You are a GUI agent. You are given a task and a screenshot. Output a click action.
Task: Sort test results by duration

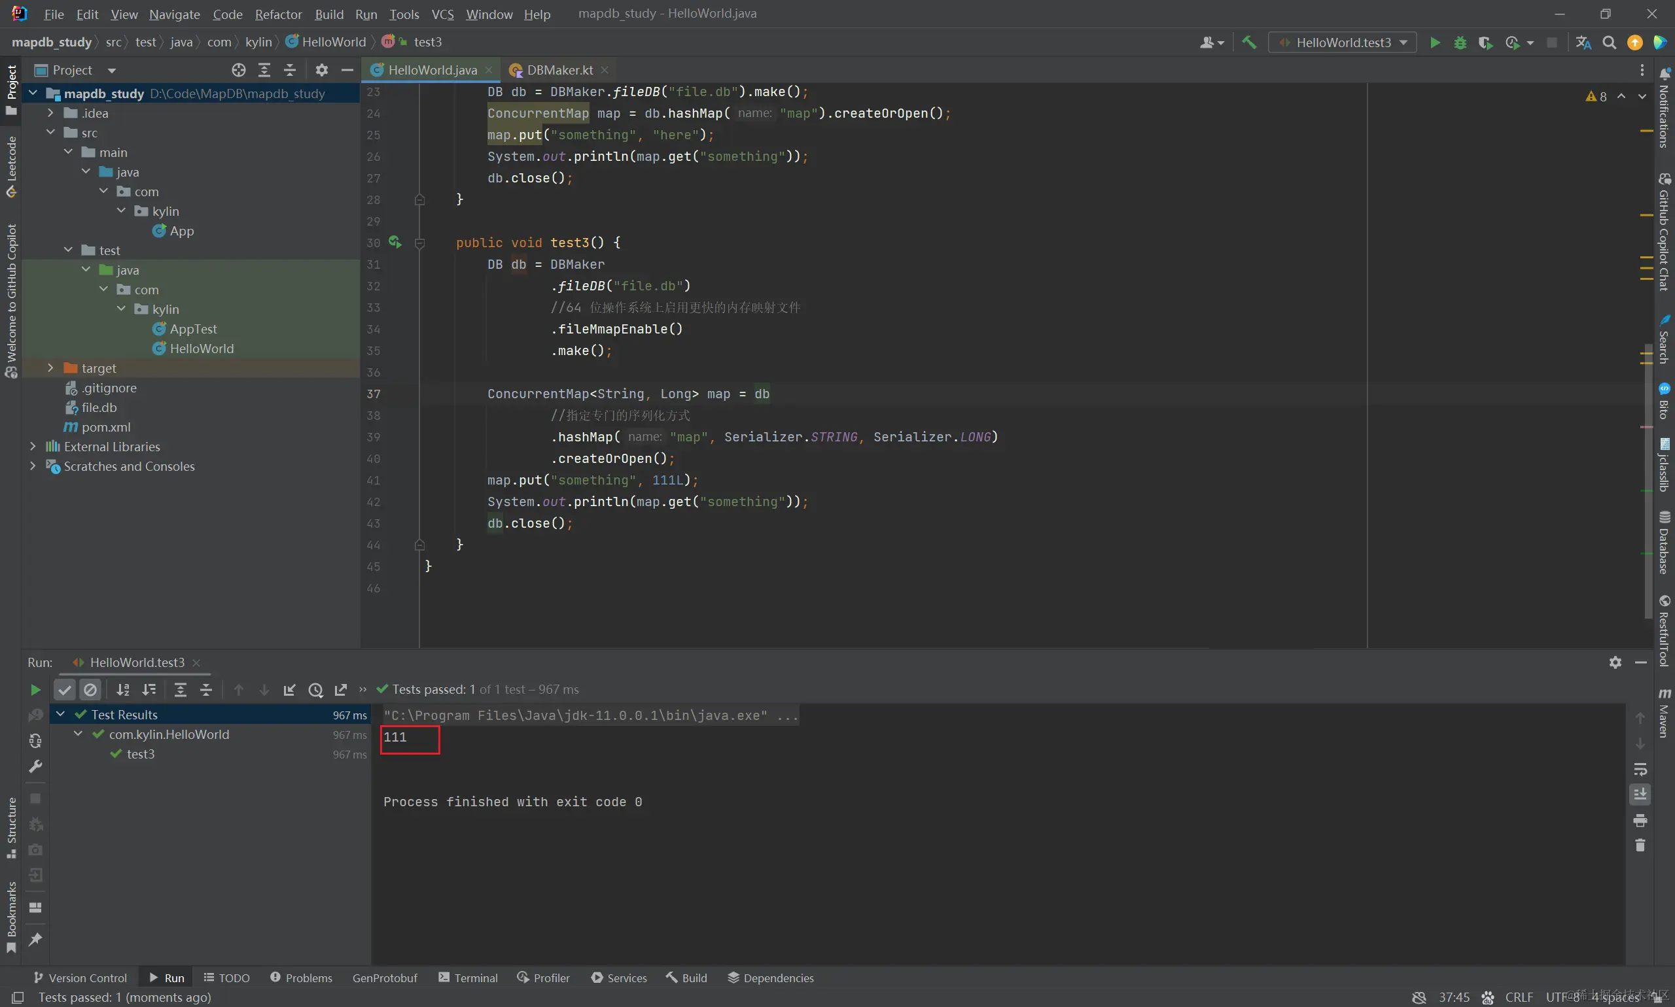[x=149, y=690]
